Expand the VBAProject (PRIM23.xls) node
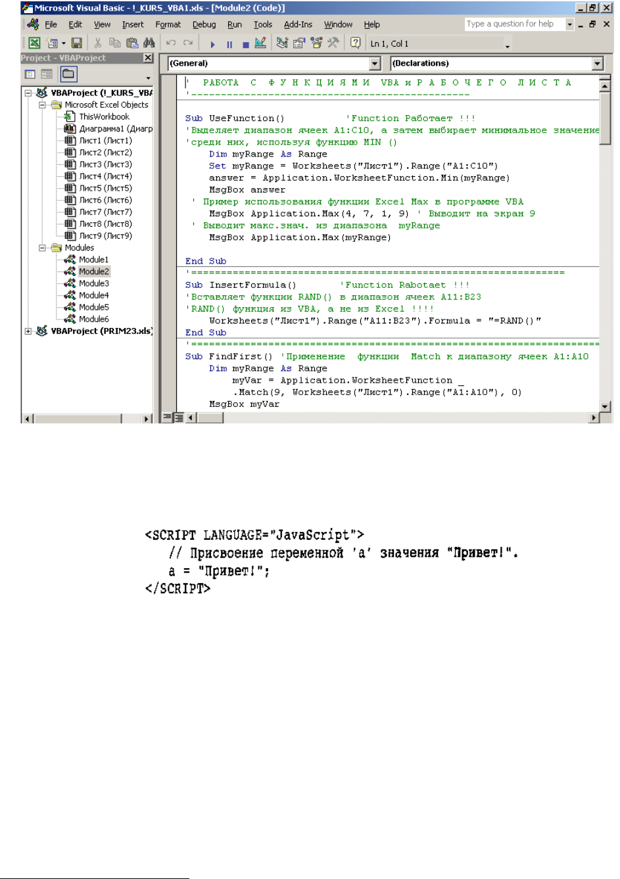Screen dimensions: 620x879 [x=28, y=331]
